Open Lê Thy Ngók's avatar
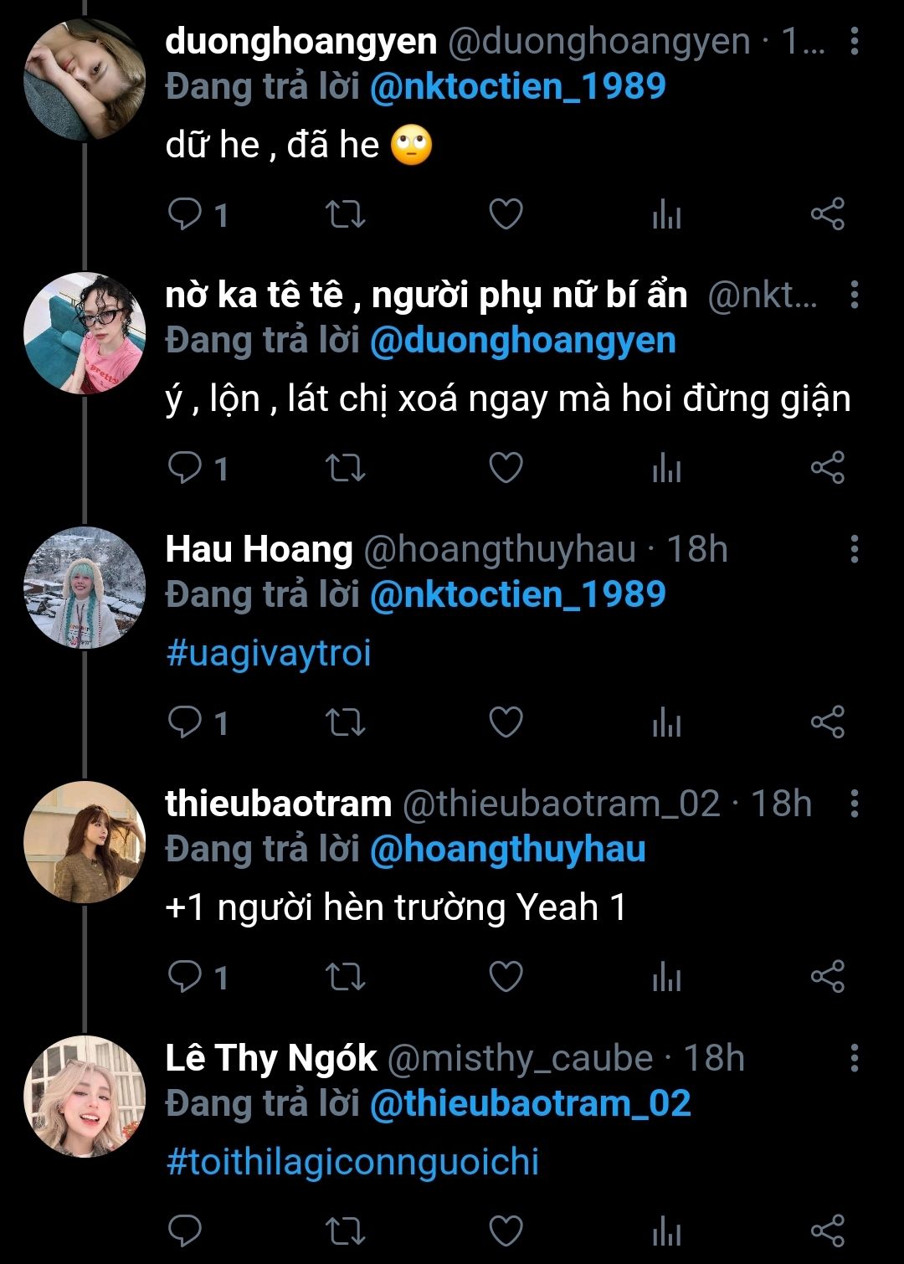 85,1097
